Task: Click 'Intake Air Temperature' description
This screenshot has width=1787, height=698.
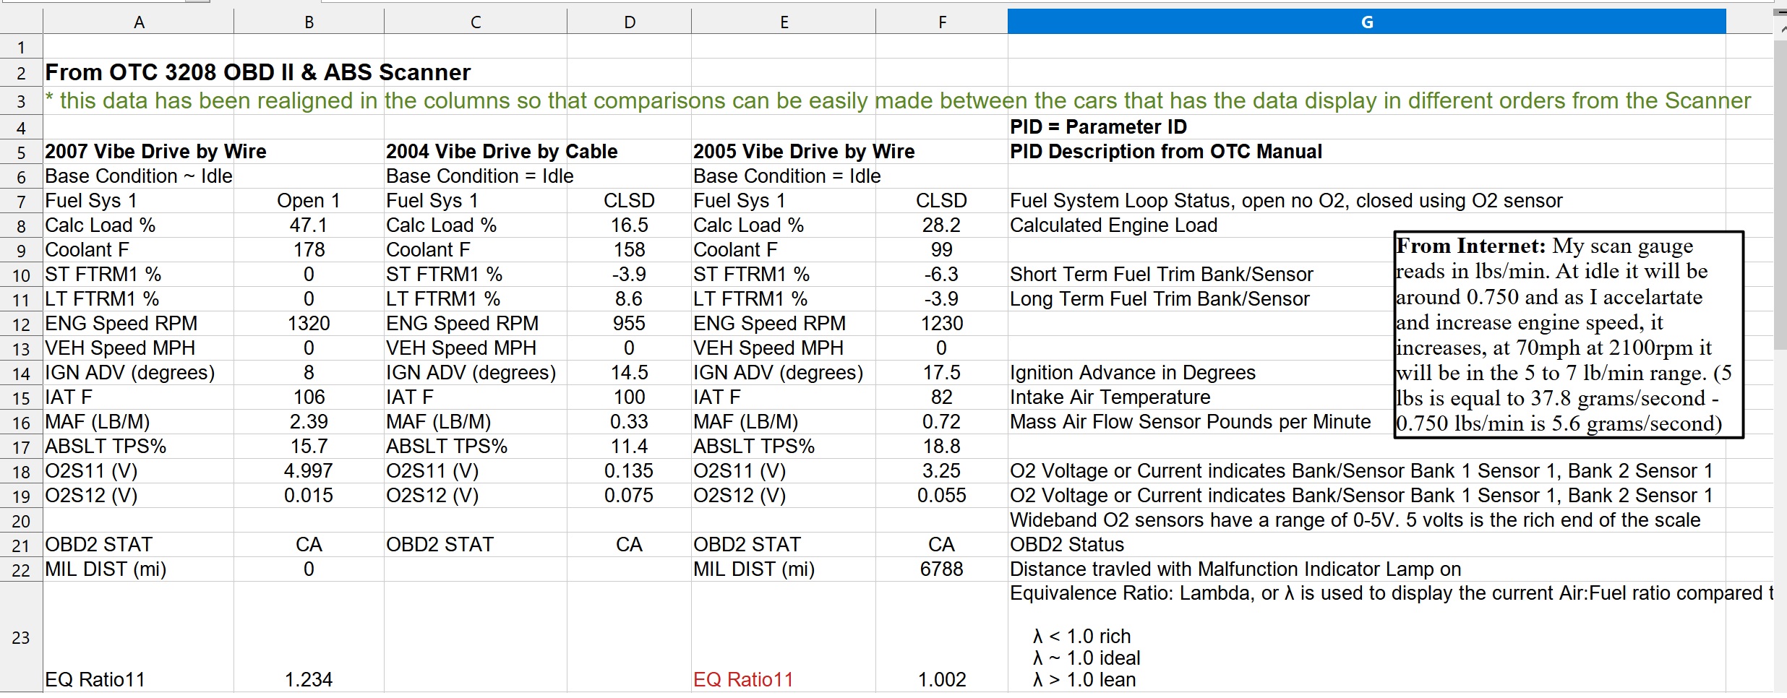Action: click(1110, 397)
